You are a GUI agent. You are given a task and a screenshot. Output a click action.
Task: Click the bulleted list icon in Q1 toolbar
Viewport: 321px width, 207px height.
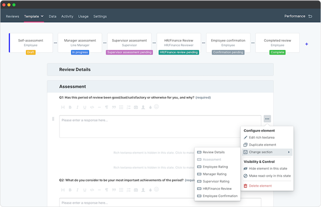(121, 107)
